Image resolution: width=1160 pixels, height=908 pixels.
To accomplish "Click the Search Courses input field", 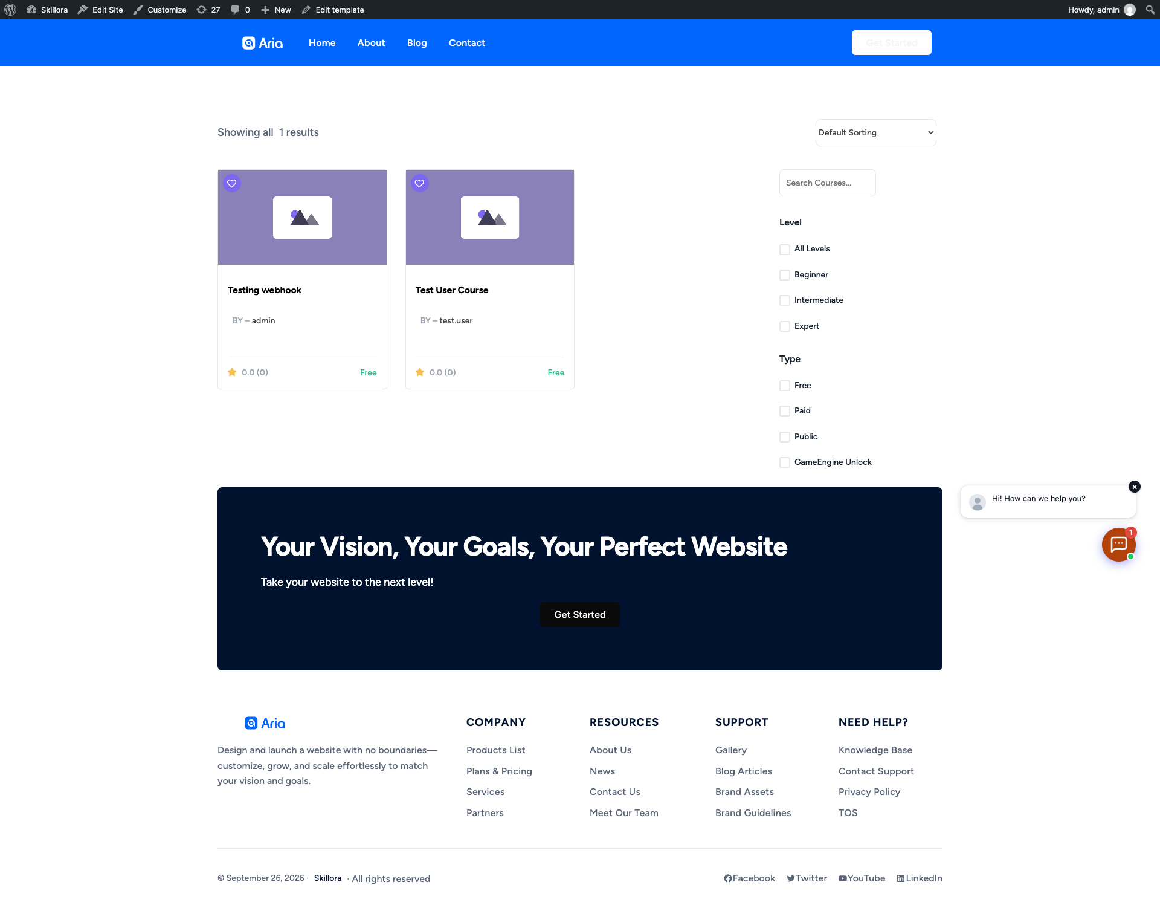I will coord(827,183).
